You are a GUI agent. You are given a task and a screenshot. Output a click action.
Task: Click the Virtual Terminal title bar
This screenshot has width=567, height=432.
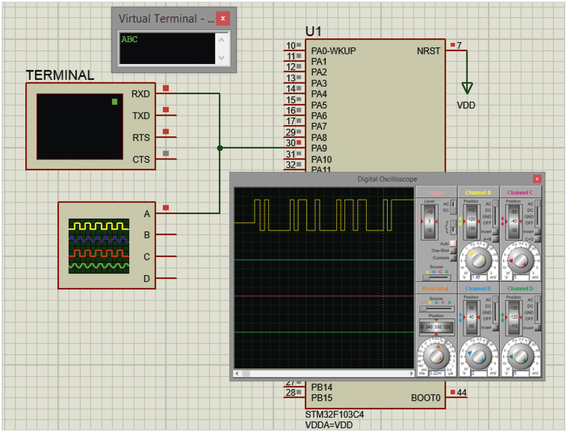(166, 18)
